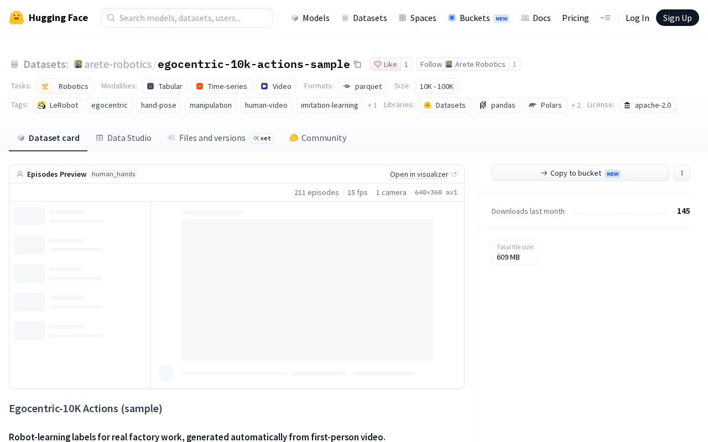Select the pandas library tag

click(497, 105)
